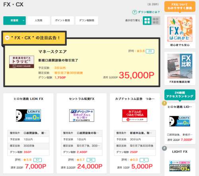Click ダウン報酬 2,400P value
Screen dimensions: 199x176
pos(82,152)
